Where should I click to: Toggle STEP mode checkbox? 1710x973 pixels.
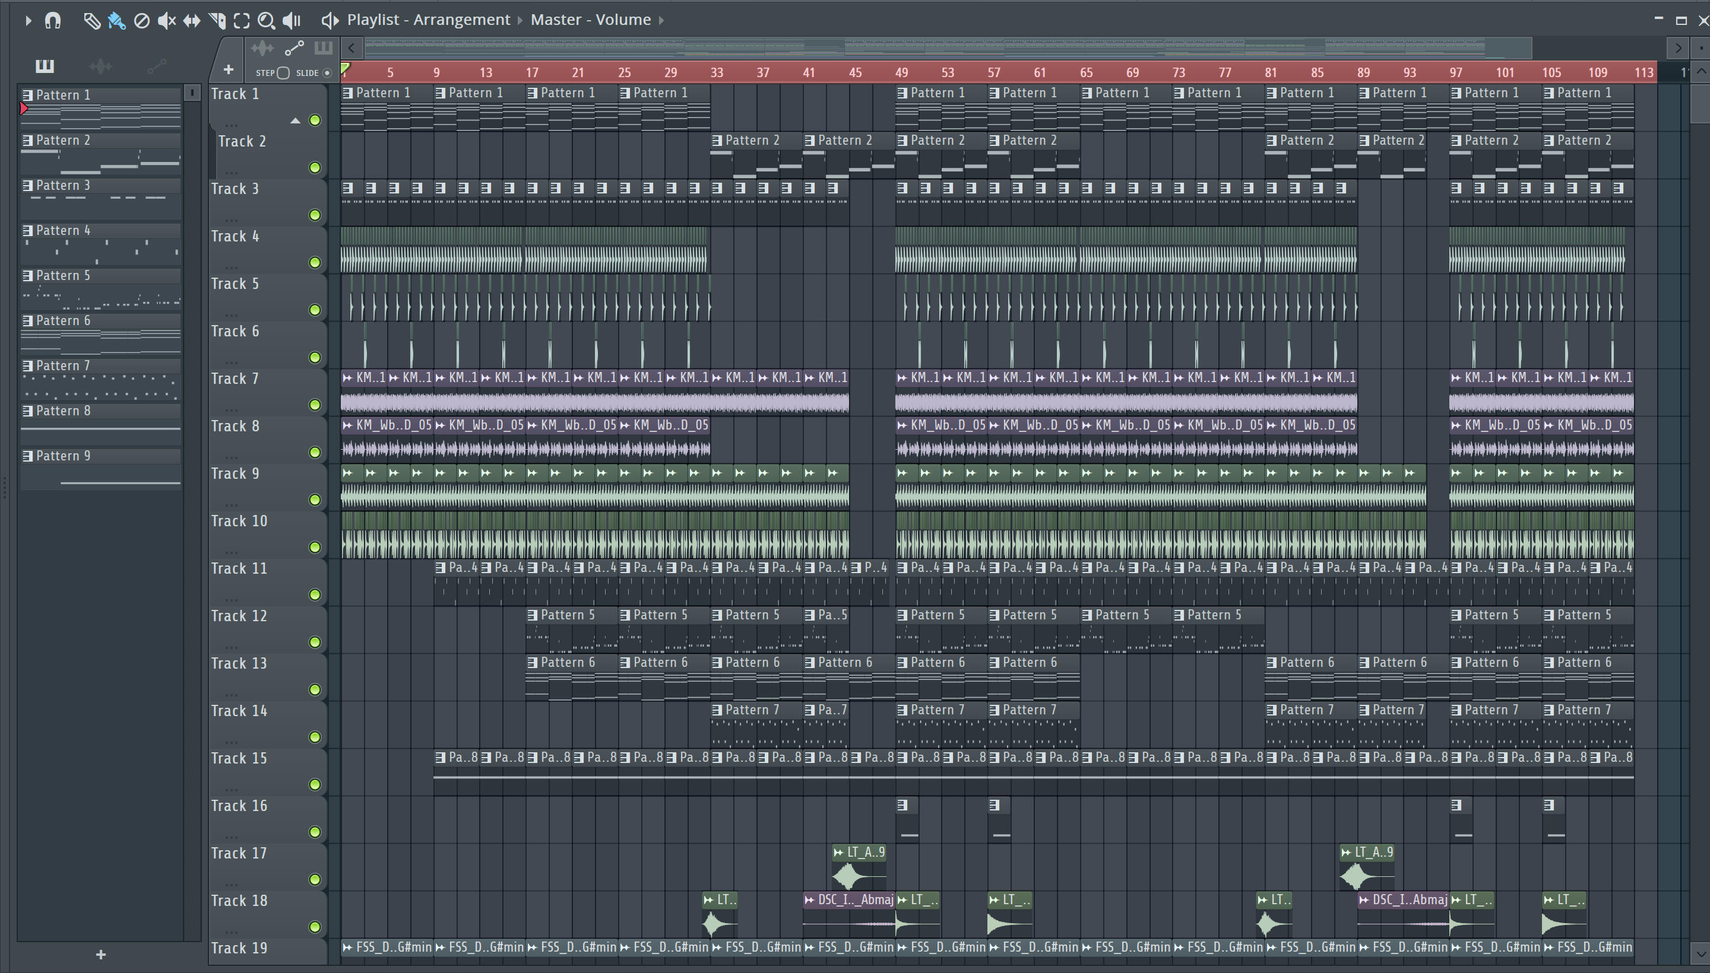click(x=283, y=73)
